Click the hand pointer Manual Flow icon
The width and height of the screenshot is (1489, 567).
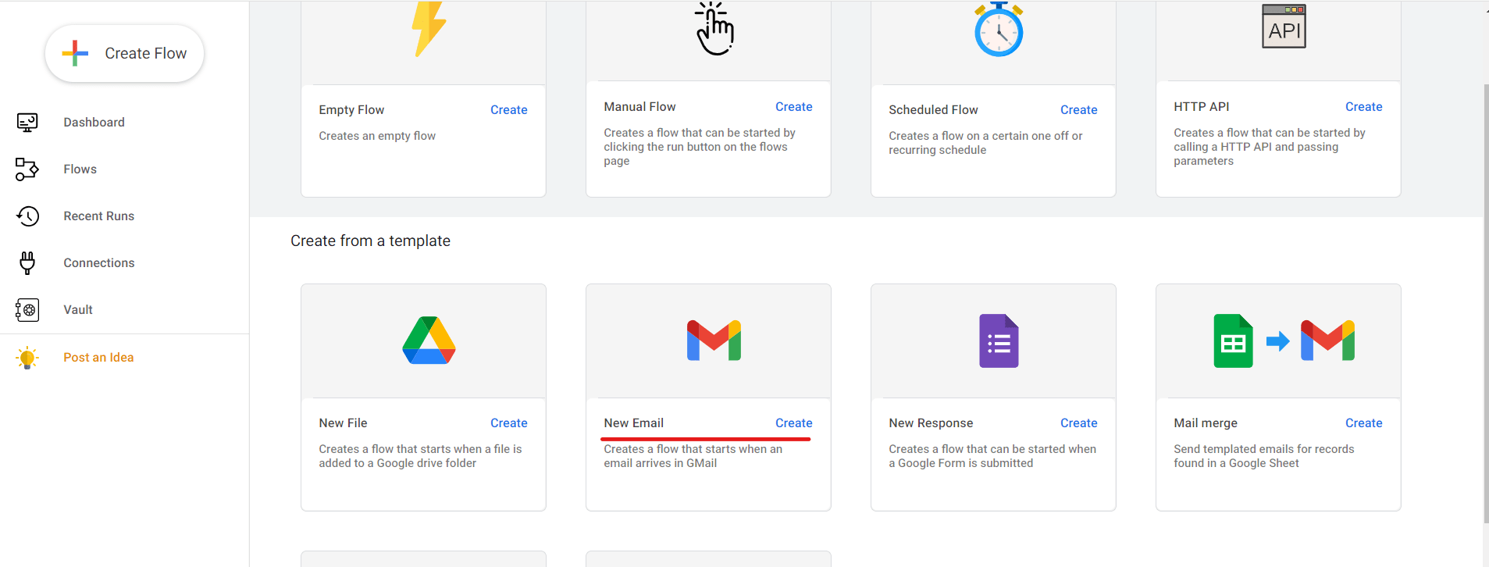[x=714, y=29]
